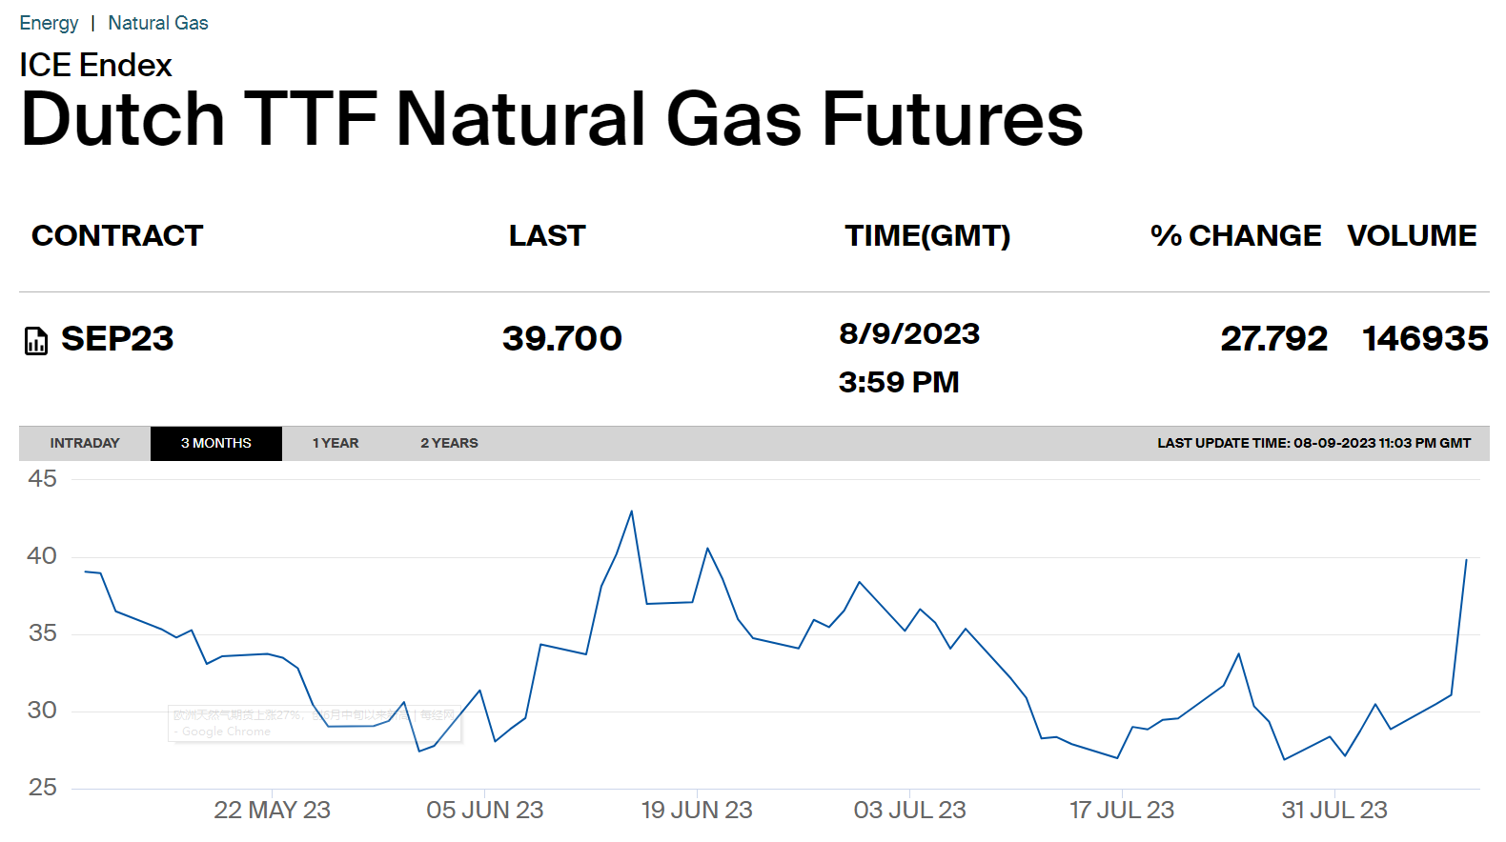Click the LAST column header

pos(547,235)
